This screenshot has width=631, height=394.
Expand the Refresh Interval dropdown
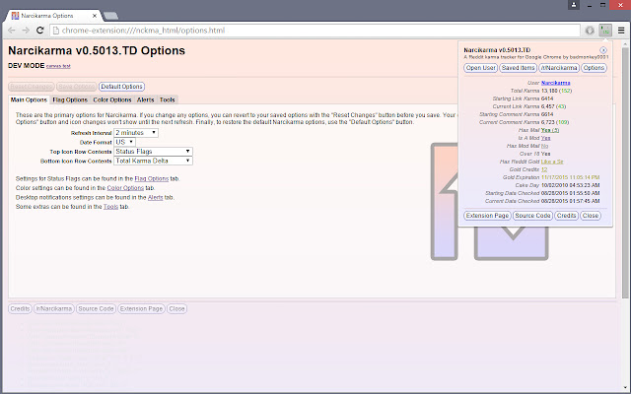tap(136, 133)
